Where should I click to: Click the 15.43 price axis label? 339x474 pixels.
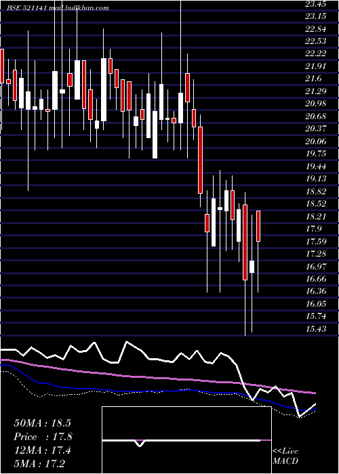pos(316,328)
